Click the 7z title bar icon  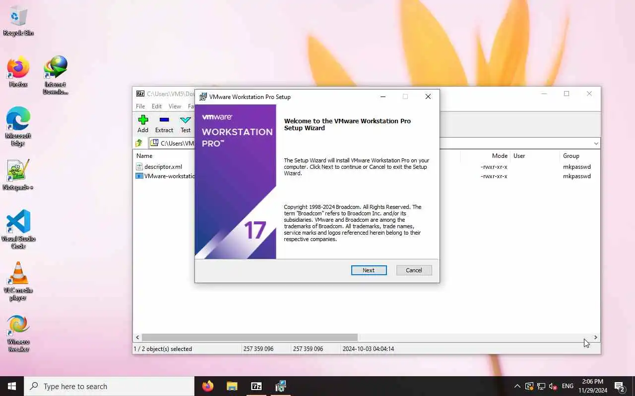click(x=140, y=94)
